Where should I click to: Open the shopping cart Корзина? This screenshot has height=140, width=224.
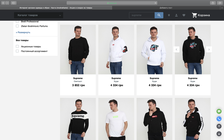(201, 15)
